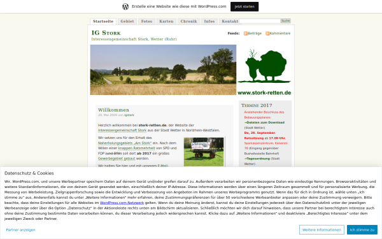Viewport: 382px width, 239px height.
Task: Click the IG Stork site title
Action: (x=106, y=33)
